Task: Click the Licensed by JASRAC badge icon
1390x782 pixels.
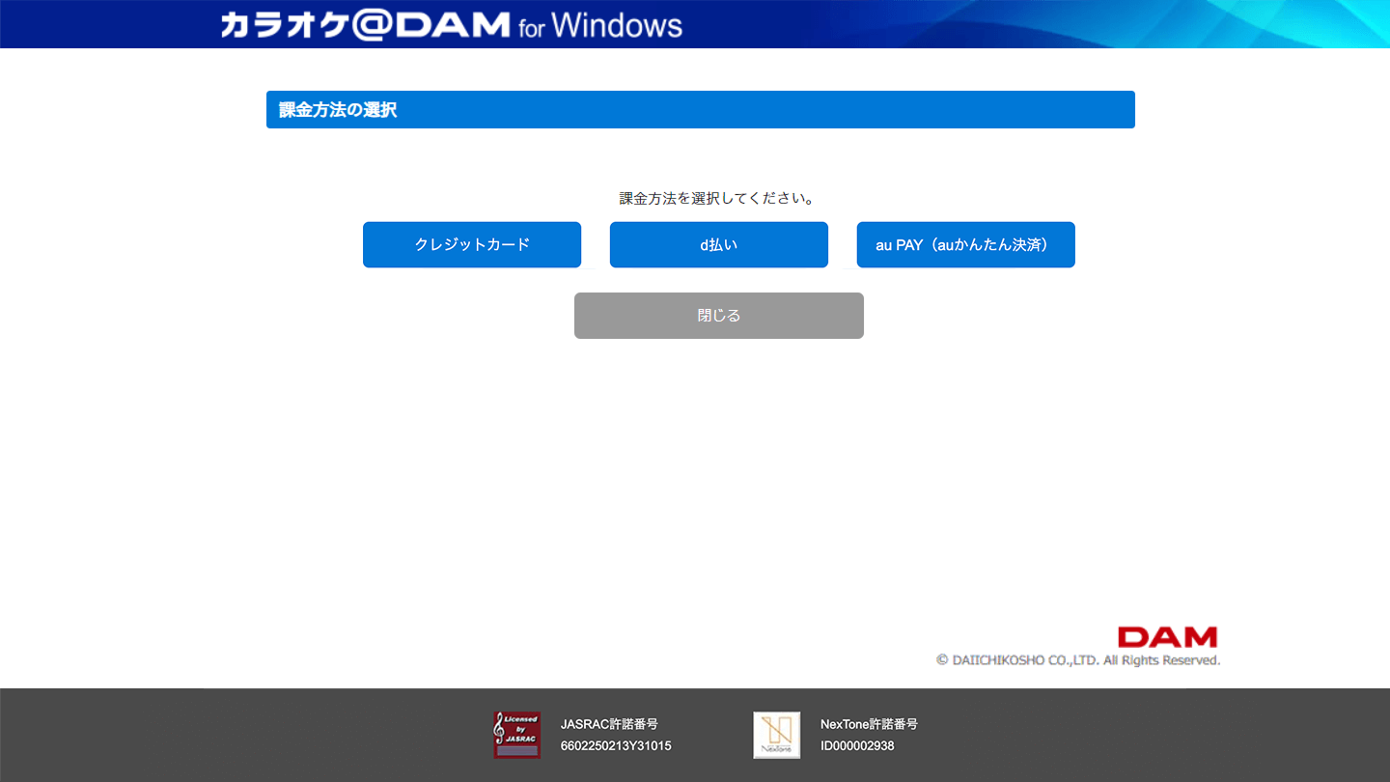Action: [516, 735]
